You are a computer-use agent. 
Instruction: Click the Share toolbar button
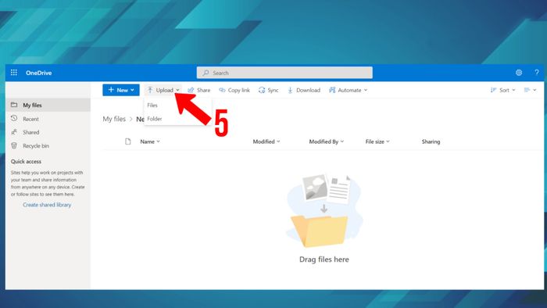(x=198, y=90)
